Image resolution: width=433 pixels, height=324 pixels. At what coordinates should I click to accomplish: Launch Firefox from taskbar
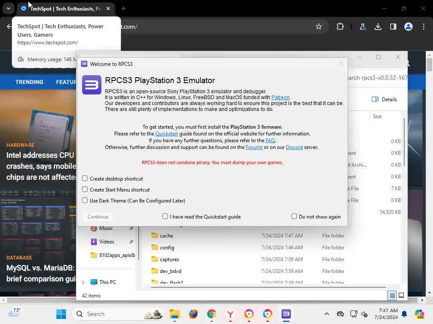193,314
